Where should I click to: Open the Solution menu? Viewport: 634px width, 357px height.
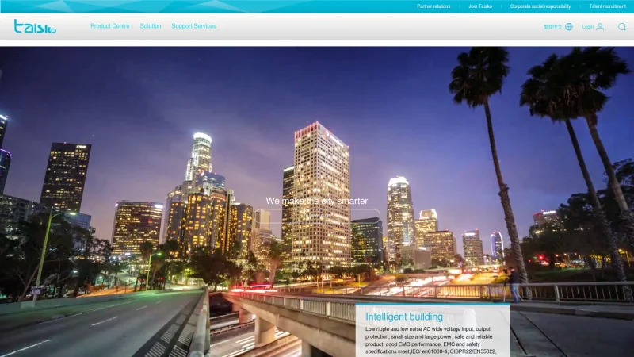coord(151,26)
